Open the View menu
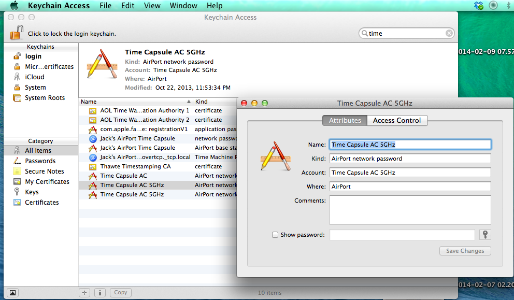Image resolution: width=514 pixels, height=300 pixels. pyautogui.click(x=152, y=6)
